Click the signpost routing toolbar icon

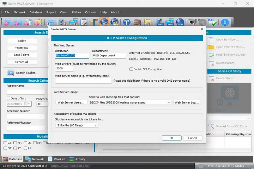click(x=94, y=22)
